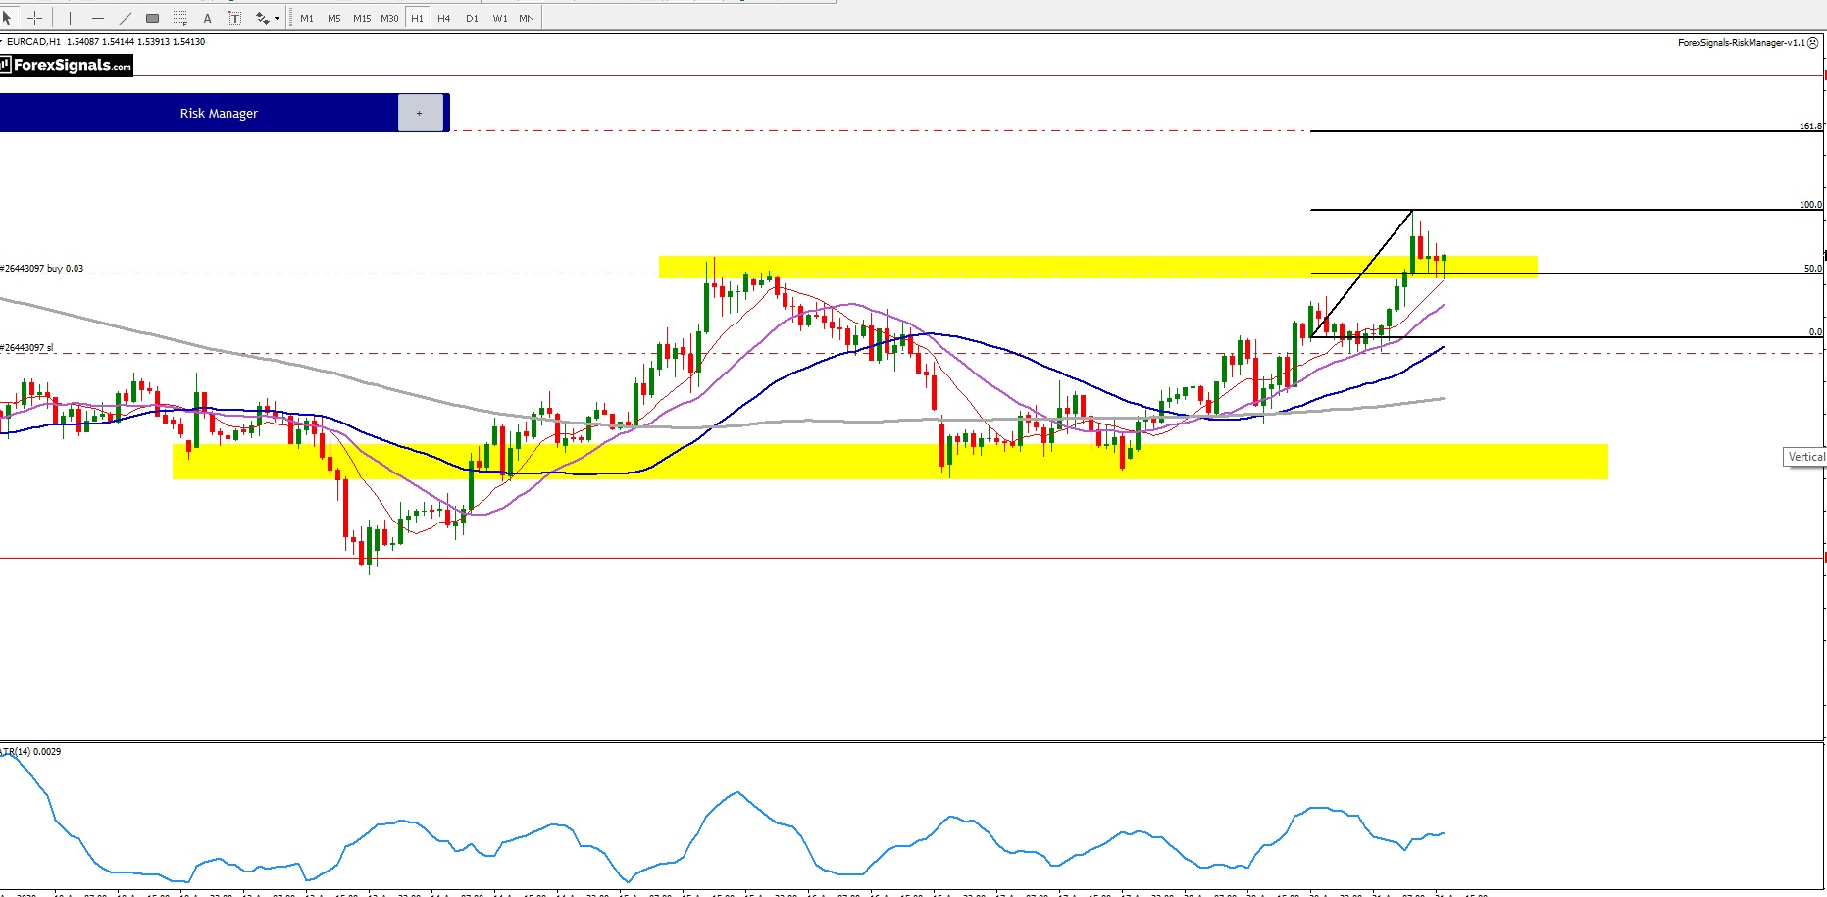The width and height of the screenshot is (1827, 897).
Task: Click the ATR(14) 0.0029 indicator label
Action: coord(31,752)
